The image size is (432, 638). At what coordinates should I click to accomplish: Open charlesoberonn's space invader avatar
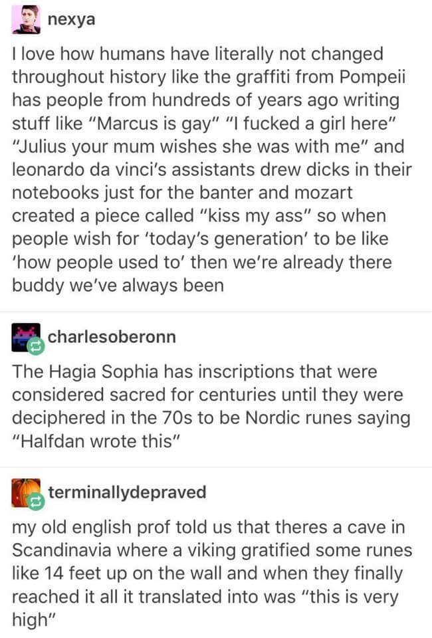pyautogui.click(x=26, y=338)
